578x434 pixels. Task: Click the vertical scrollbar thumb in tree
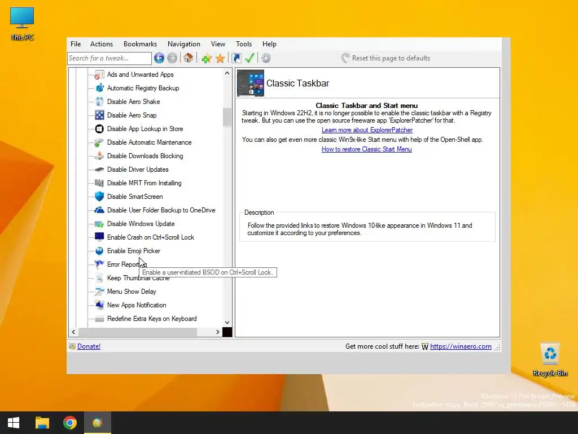pyautogui.click(x=227, y=118)
